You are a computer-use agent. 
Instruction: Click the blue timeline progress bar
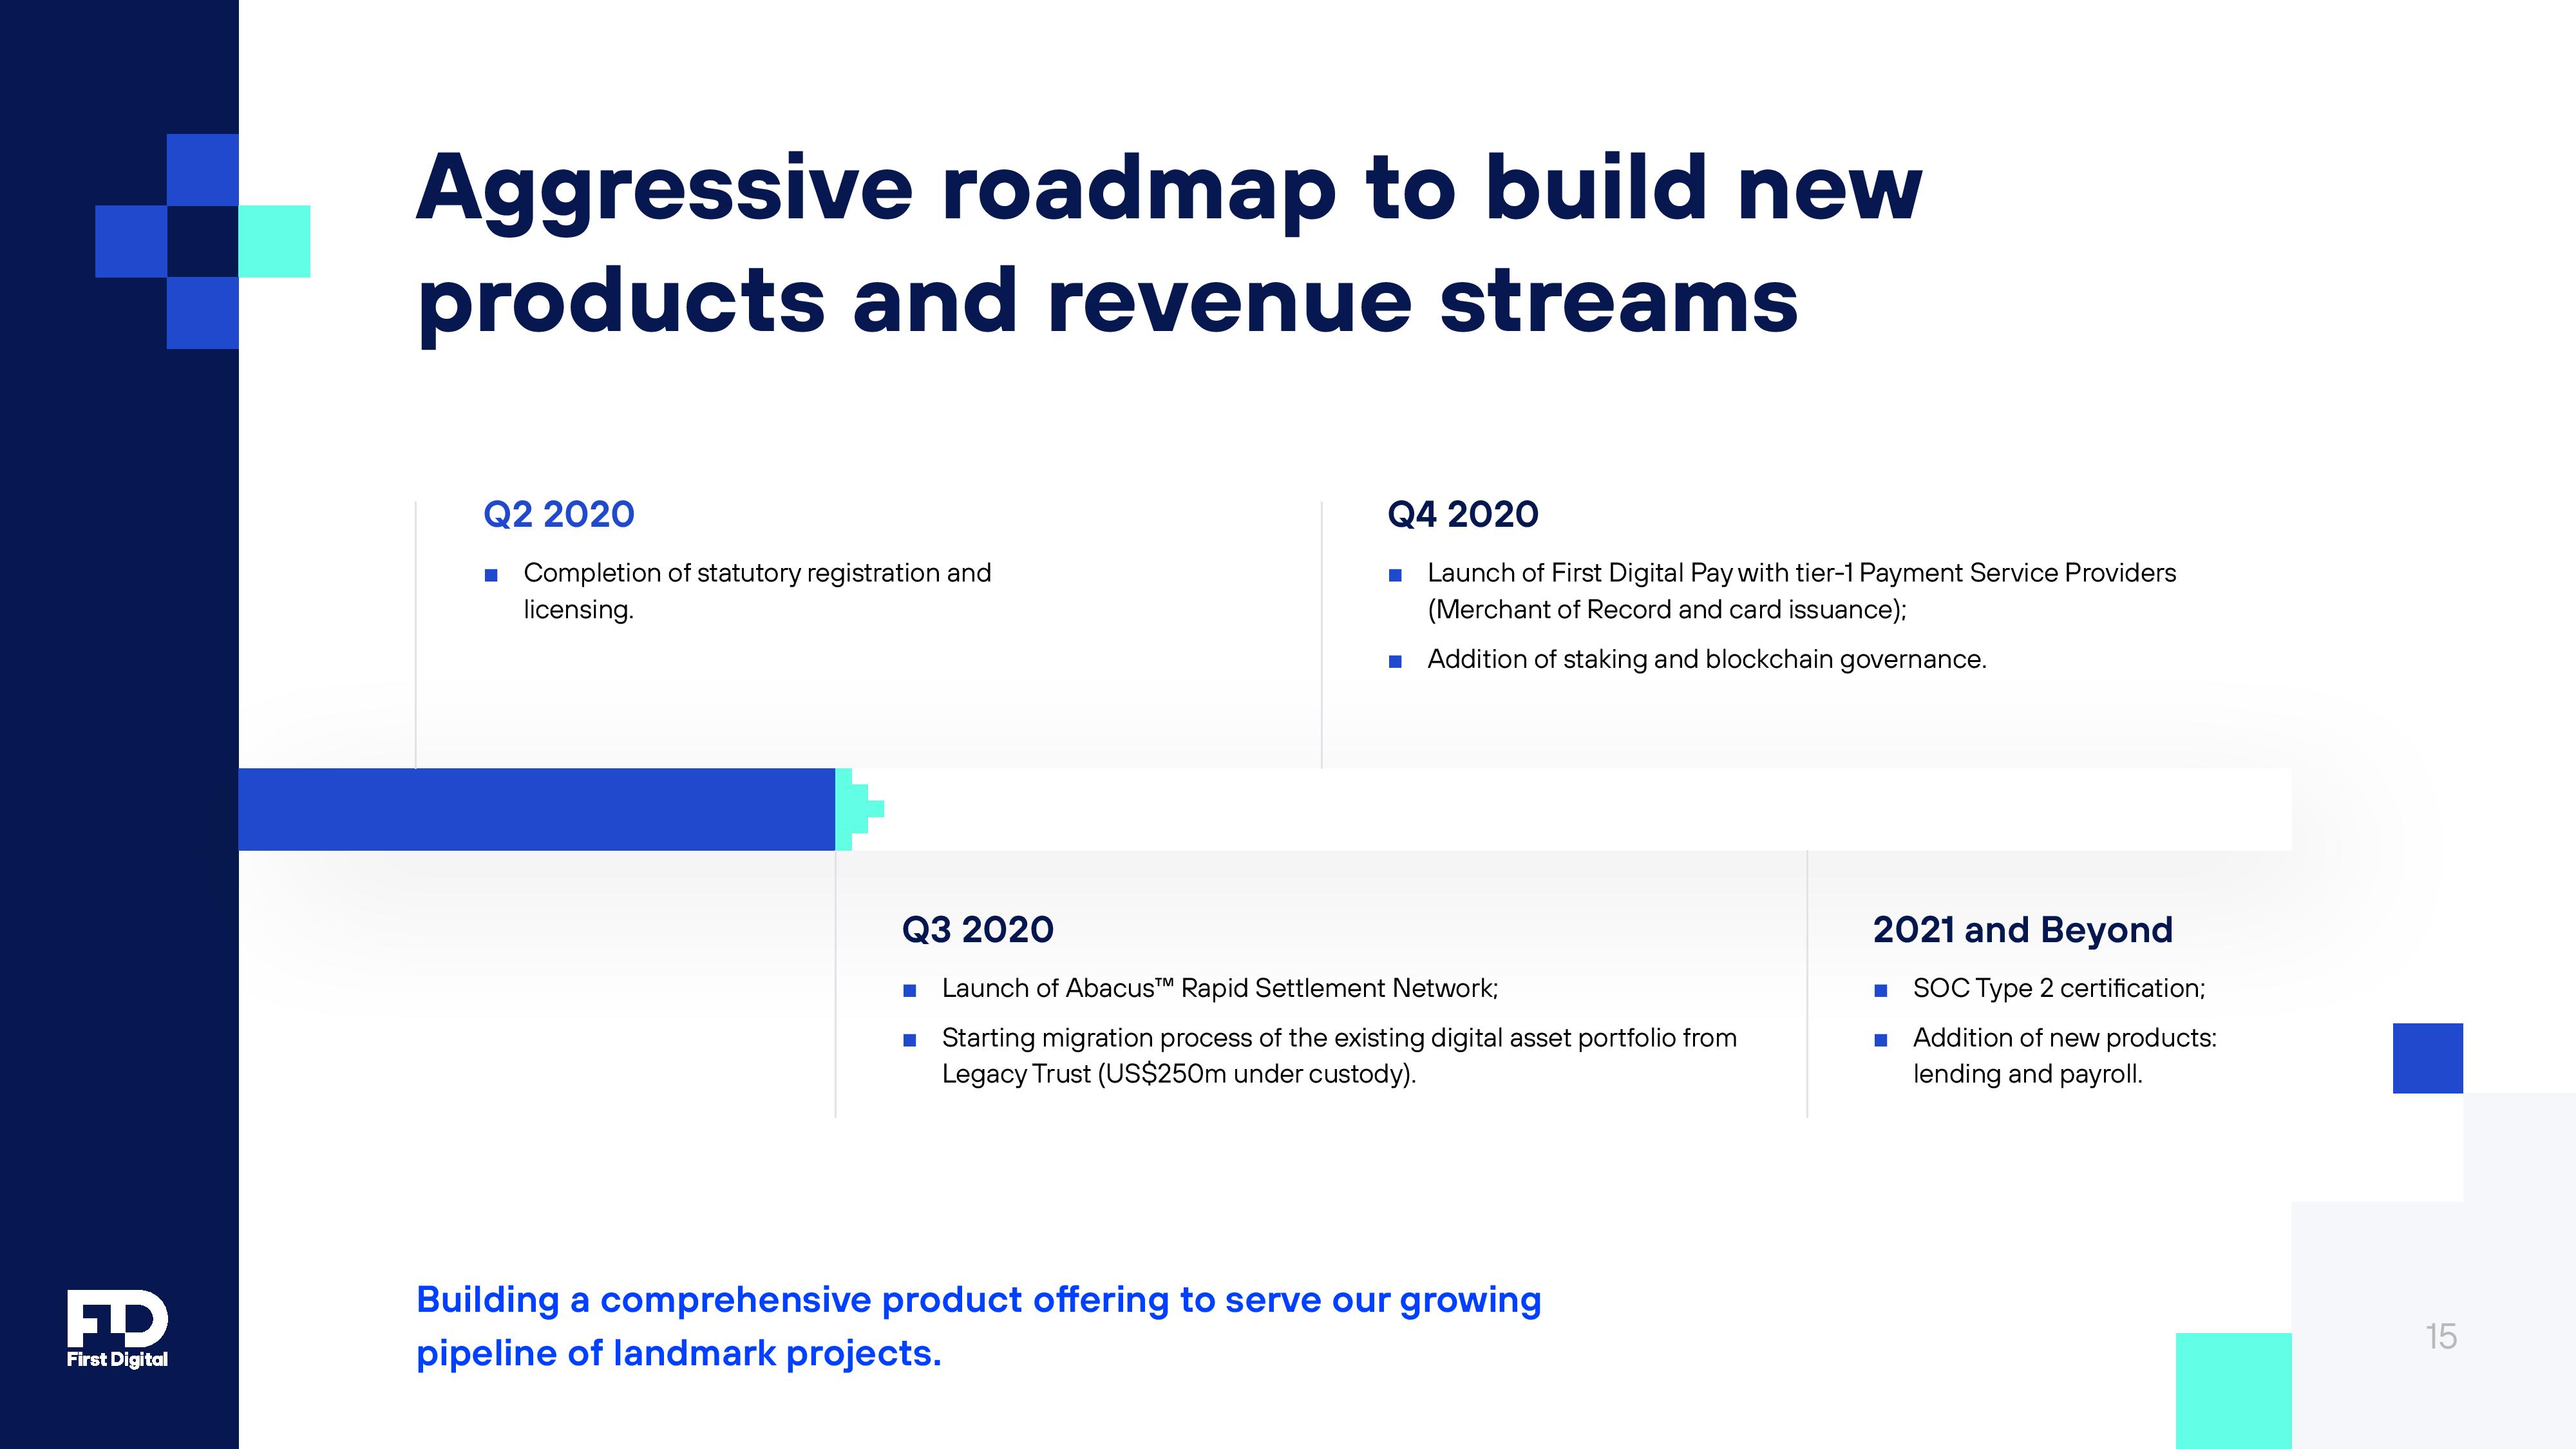[536, 809]
